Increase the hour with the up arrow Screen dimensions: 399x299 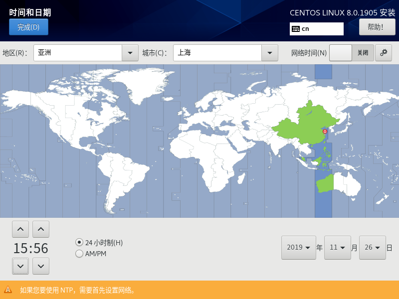tap(20, 229)
